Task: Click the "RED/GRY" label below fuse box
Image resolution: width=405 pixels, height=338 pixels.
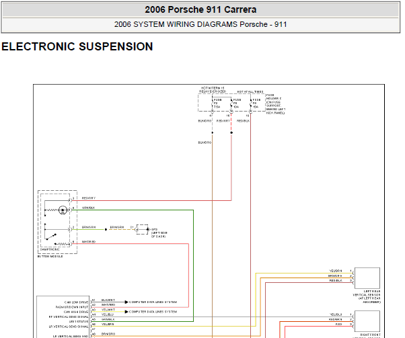Action: click(223, 121)
